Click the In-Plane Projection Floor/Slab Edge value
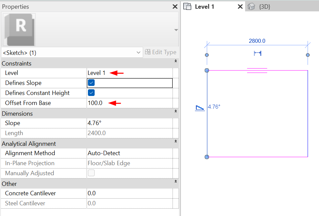Screen dimensions: 319x216 (x=130, y=163)
